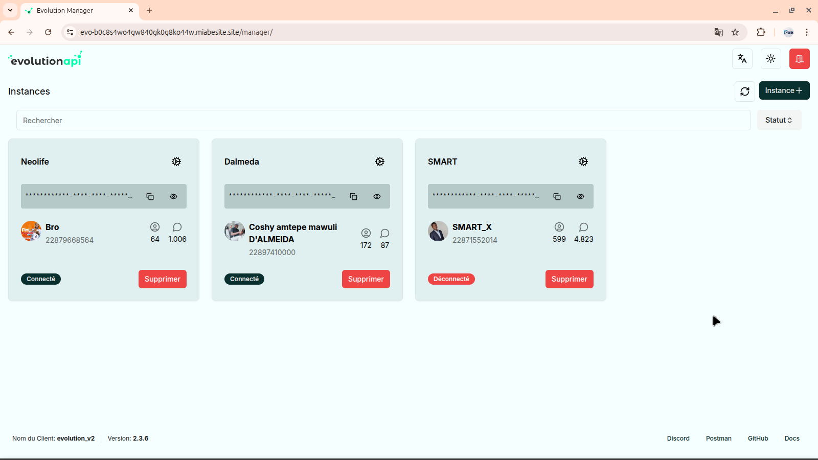Image resolution: width=818 pixels, height=460 pixels.
Task: Copy the SMART instance token
Action: pos(557,196)
